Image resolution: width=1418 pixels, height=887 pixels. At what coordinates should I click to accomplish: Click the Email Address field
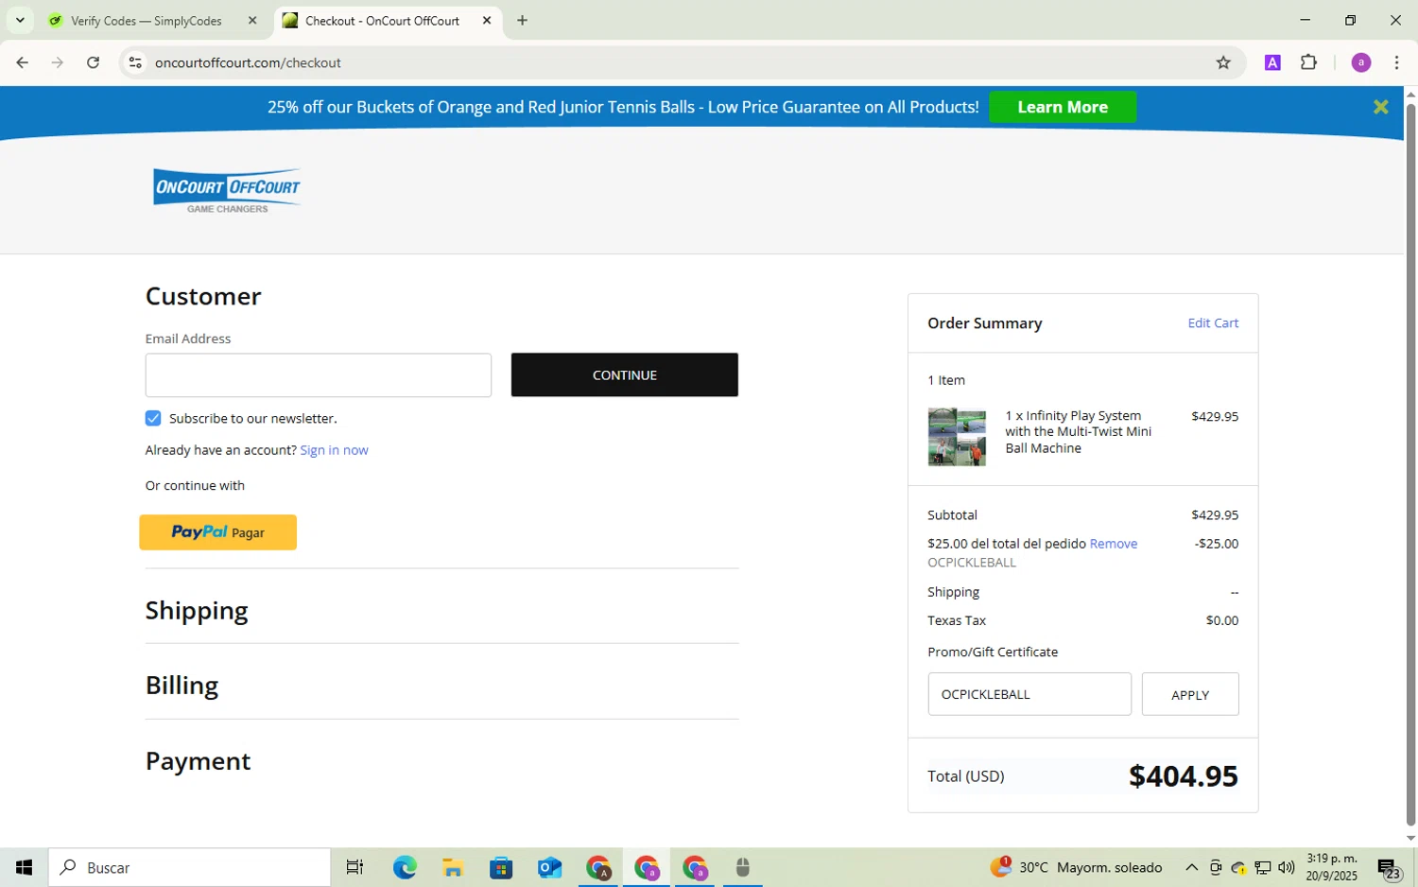[319, 375]
